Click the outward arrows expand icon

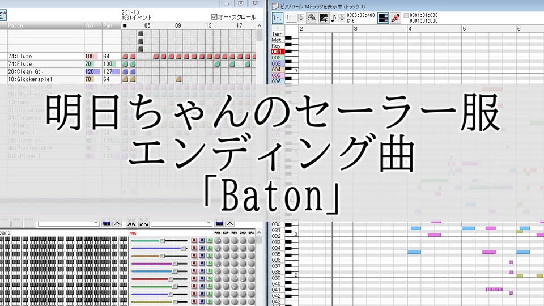143,223
